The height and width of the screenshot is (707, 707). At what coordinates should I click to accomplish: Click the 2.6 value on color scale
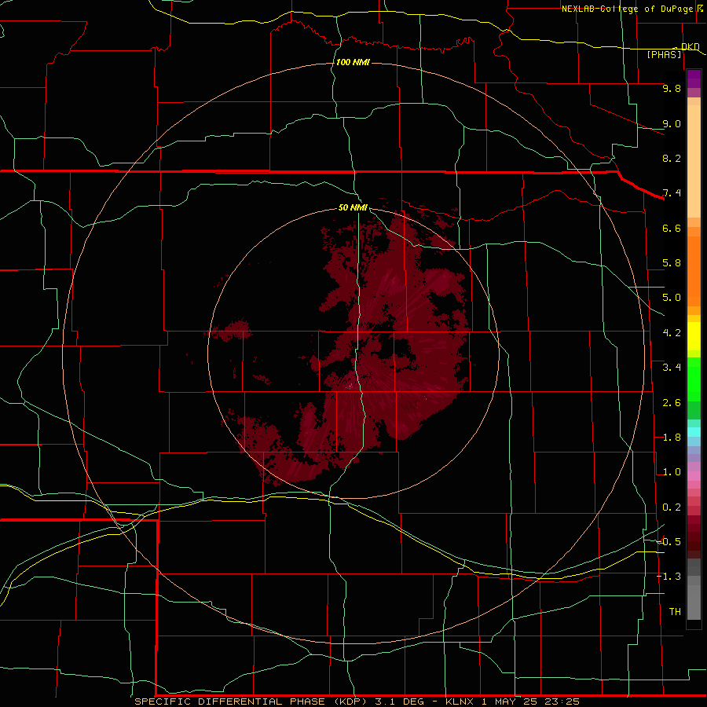click(672, 403)
